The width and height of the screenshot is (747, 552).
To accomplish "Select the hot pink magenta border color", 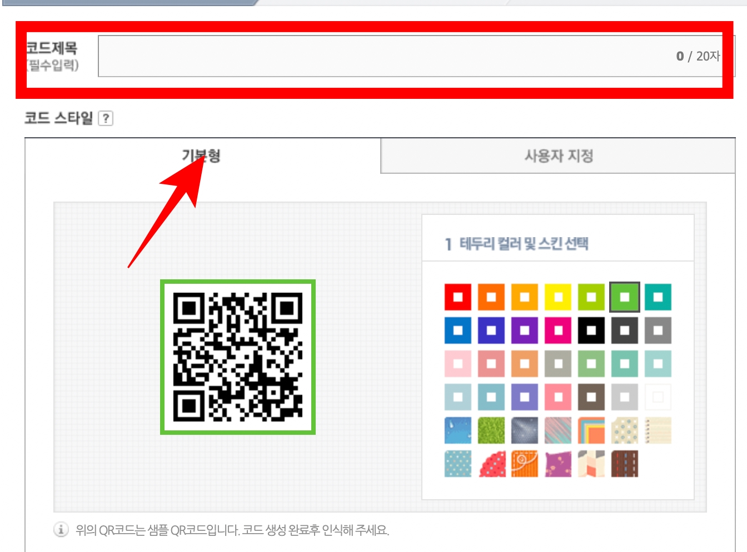I will [558, 330].
